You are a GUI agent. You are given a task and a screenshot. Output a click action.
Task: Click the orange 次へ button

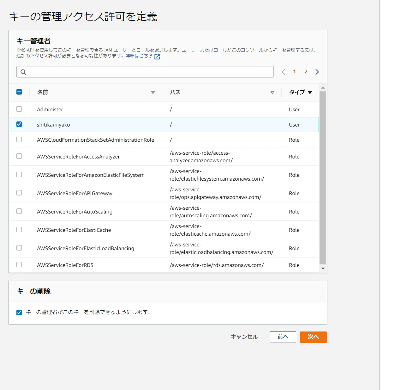click(313, 337)
